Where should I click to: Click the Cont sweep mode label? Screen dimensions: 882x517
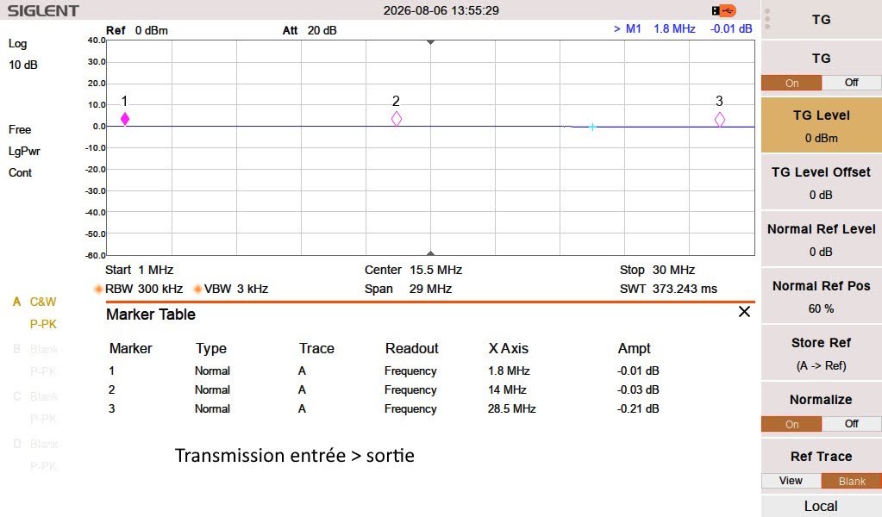[x=20, y=172]
